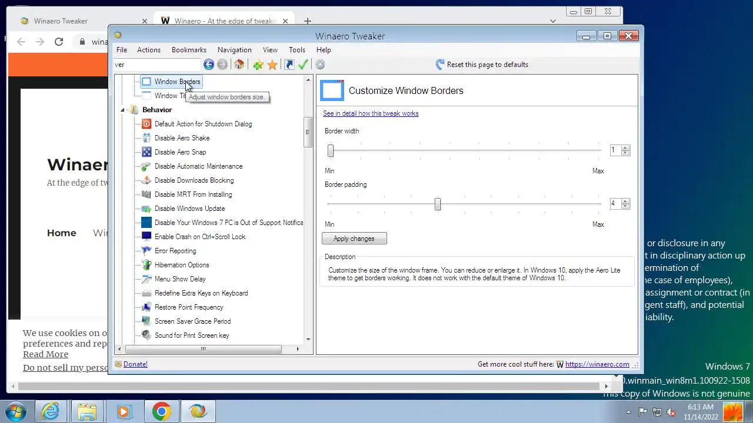Open a new tab in Chrome
This screenshot has height=423, width=753.
(x=307, y=21)
